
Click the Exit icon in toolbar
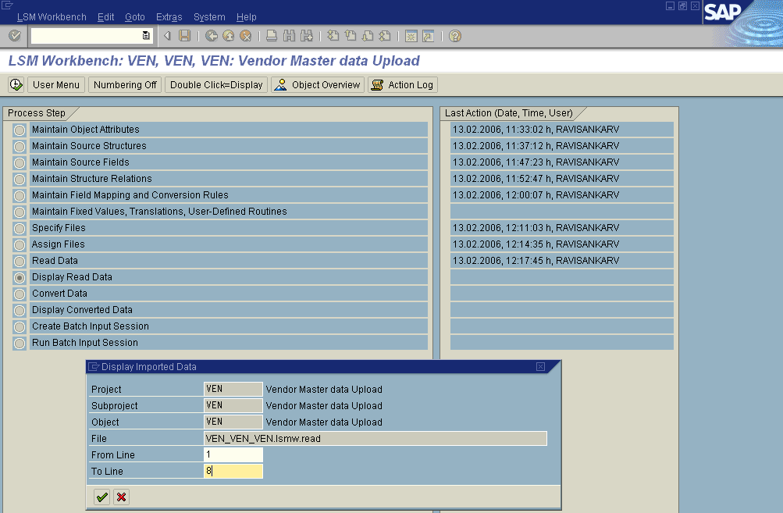tap(229, 36)
